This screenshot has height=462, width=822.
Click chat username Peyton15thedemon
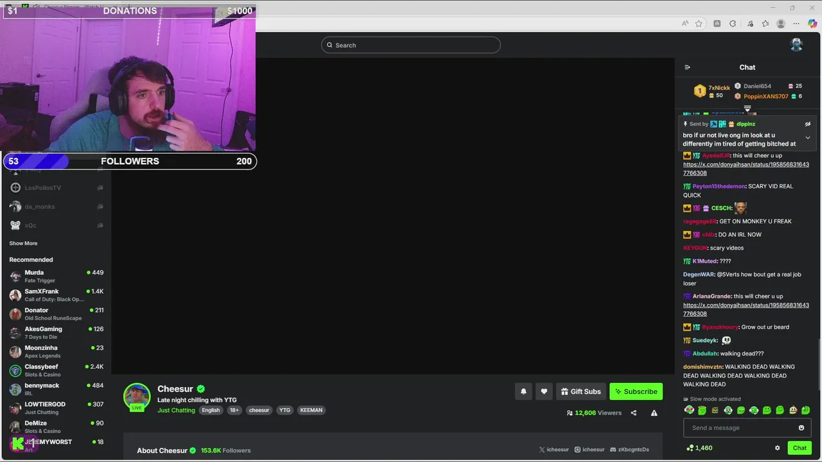(719, 186)
